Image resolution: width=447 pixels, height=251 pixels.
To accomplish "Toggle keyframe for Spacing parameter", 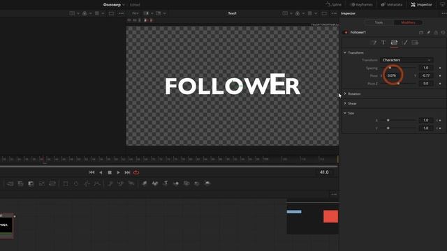I will [x=440, y=68].
